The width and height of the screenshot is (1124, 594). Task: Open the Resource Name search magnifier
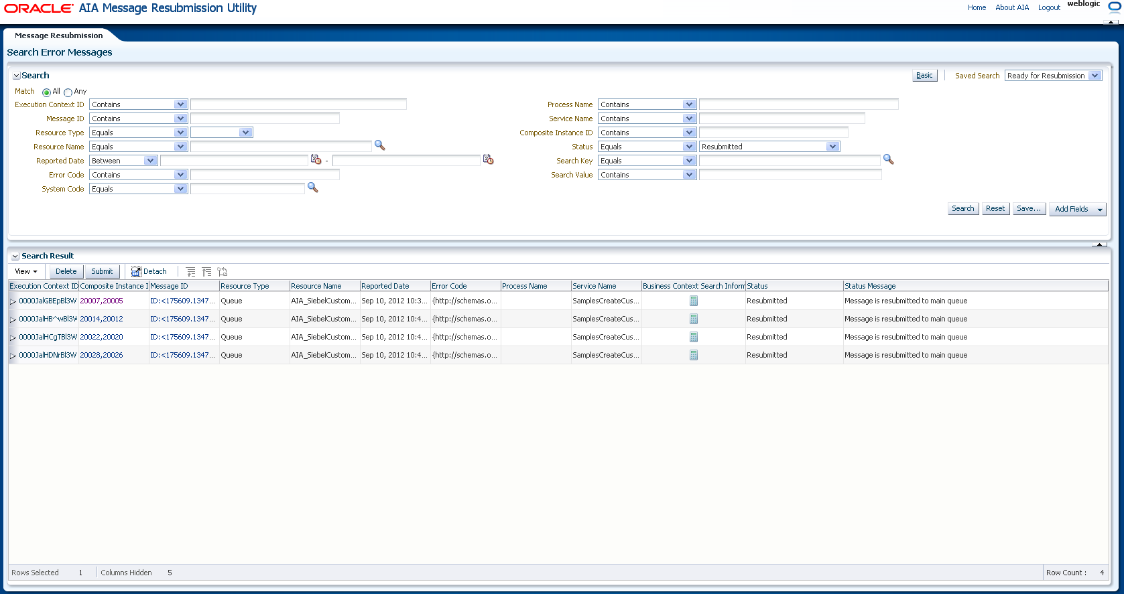[x=379, y=145]
